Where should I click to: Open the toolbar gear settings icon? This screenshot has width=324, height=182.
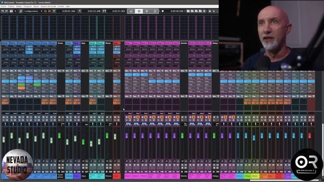(x=204, y=11)
